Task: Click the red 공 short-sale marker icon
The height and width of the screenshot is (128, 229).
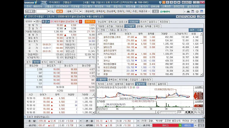Action: (x=80, y=22)
